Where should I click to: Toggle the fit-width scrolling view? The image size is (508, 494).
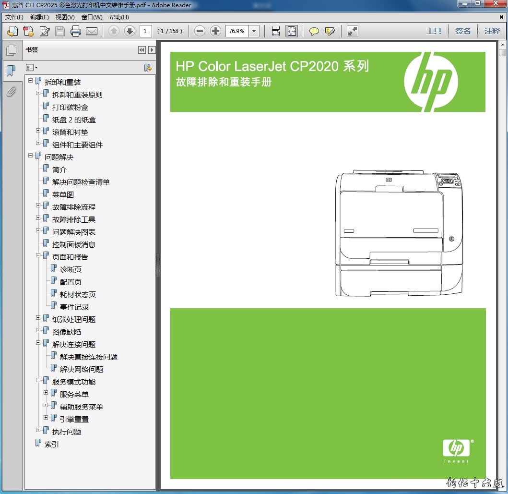(x=276, y=31)
